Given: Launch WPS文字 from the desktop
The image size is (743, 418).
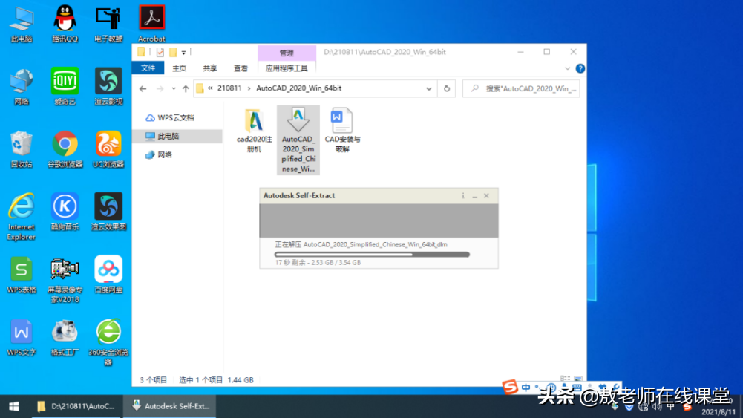Looking at the screenshot, I should (22, 338).
